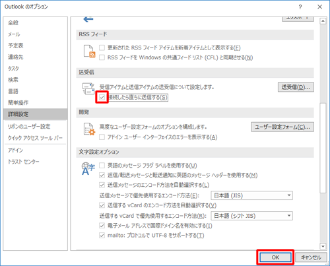This screenshot has height=266, width=330.
Task: Click the OK button
Action: point(275,257)
